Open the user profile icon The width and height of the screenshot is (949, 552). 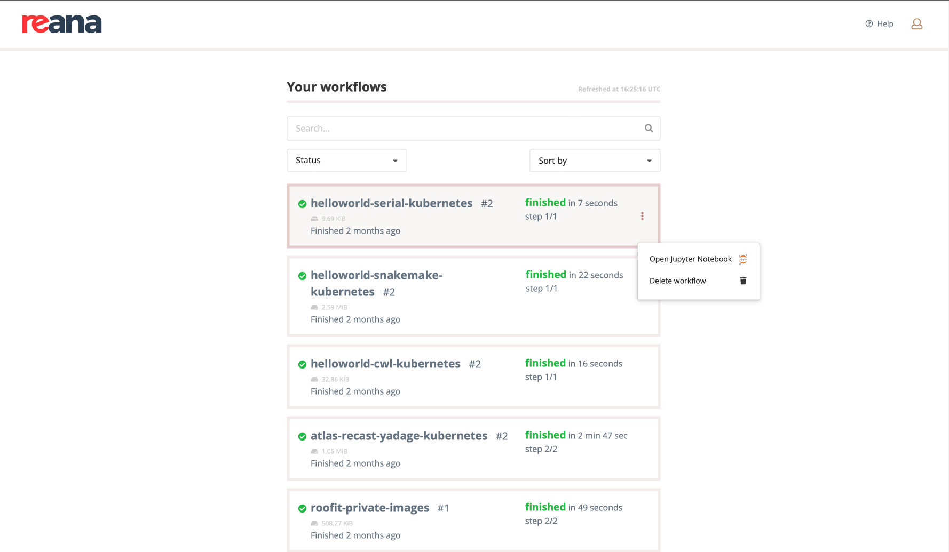(x=916, y=24)
